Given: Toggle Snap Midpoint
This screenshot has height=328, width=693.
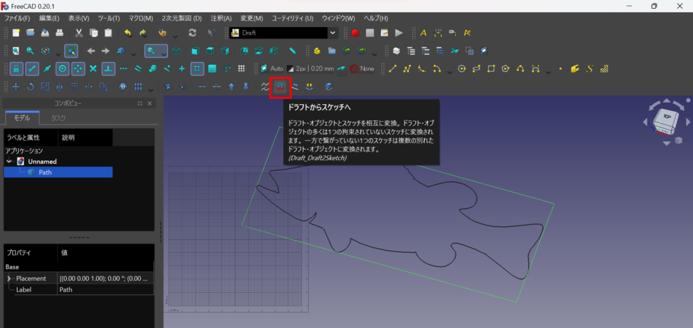Looking at the screenshot, I should coord(47,69).
